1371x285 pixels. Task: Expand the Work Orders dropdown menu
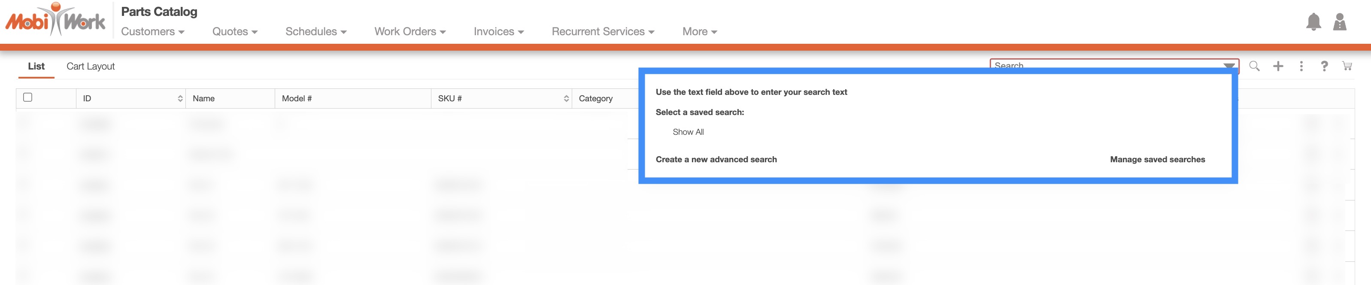tap(409, 31)
